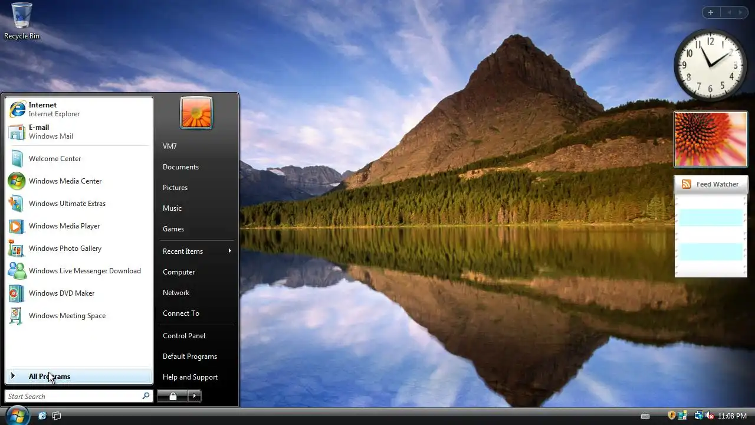Viewport: 755px width, 425px height.
Task: Click the analog clock gadget
Action: pos(710,65)
